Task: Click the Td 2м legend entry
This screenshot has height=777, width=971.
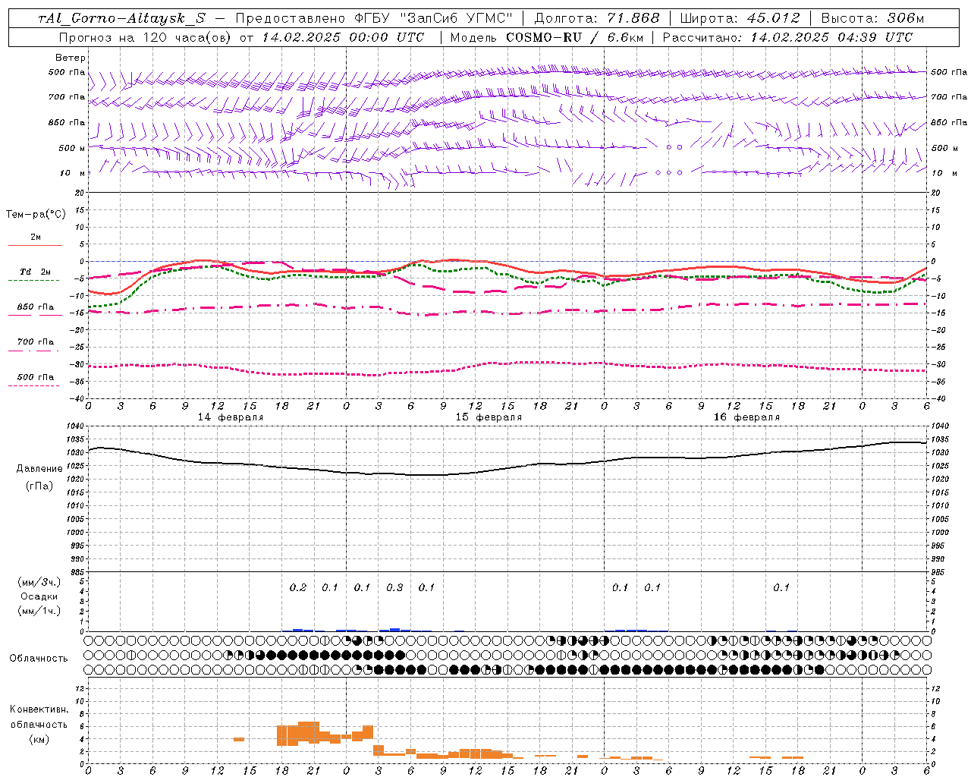Action: (35, 272)
